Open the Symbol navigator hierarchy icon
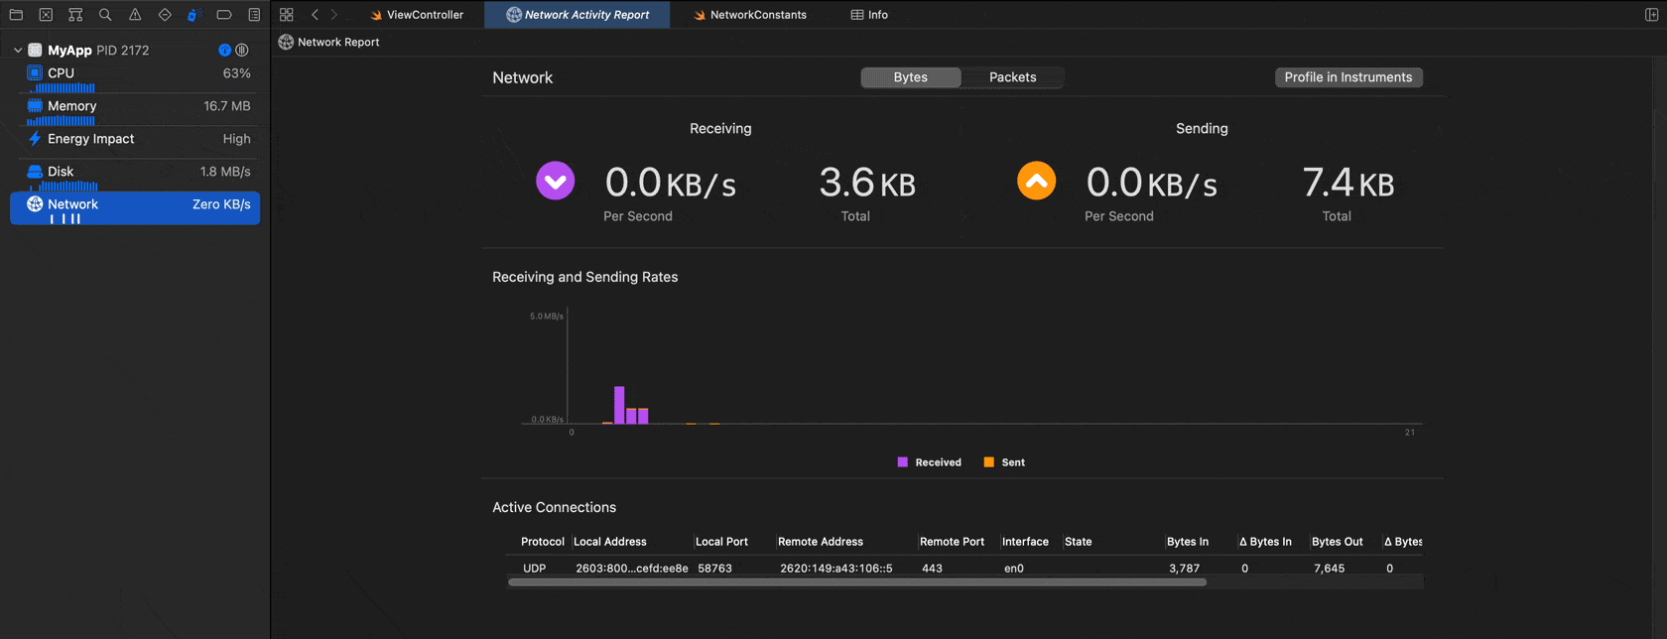 pyautogui.click(x=75, y=15)
